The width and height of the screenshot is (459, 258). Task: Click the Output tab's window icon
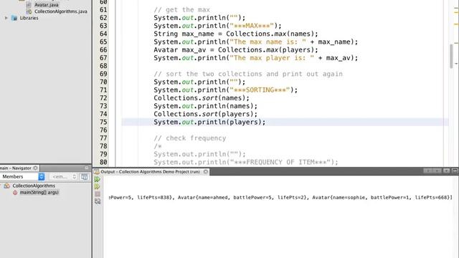(97, 172)
